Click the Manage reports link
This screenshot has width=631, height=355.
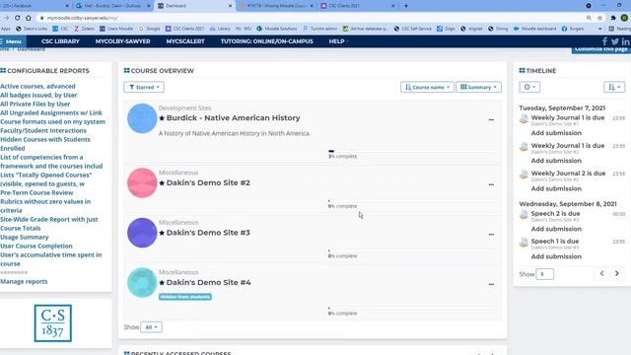pyautogui.click(x=24, y=281)
